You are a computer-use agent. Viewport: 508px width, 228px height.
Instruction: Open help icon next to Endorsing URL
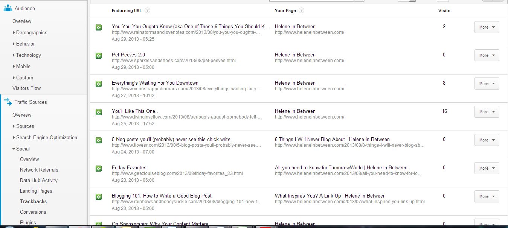pyautogui.click(x=147, y=11)
